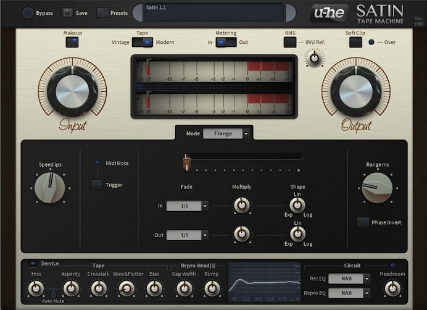
Task: Click the Headroom knob
Action: (x=392, y=288)
